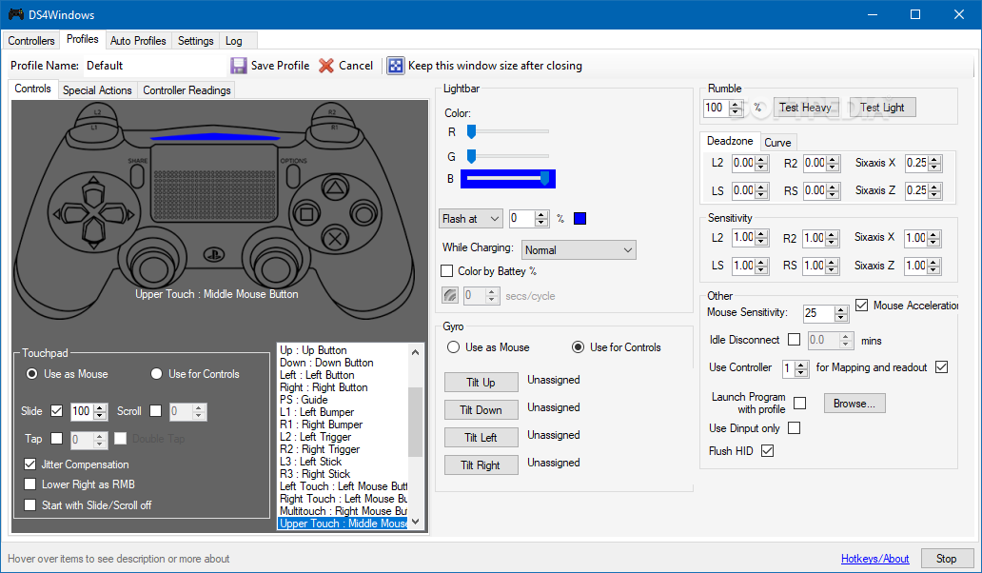Click the OPTIONS button on controller image

click(x=292, y=176)
